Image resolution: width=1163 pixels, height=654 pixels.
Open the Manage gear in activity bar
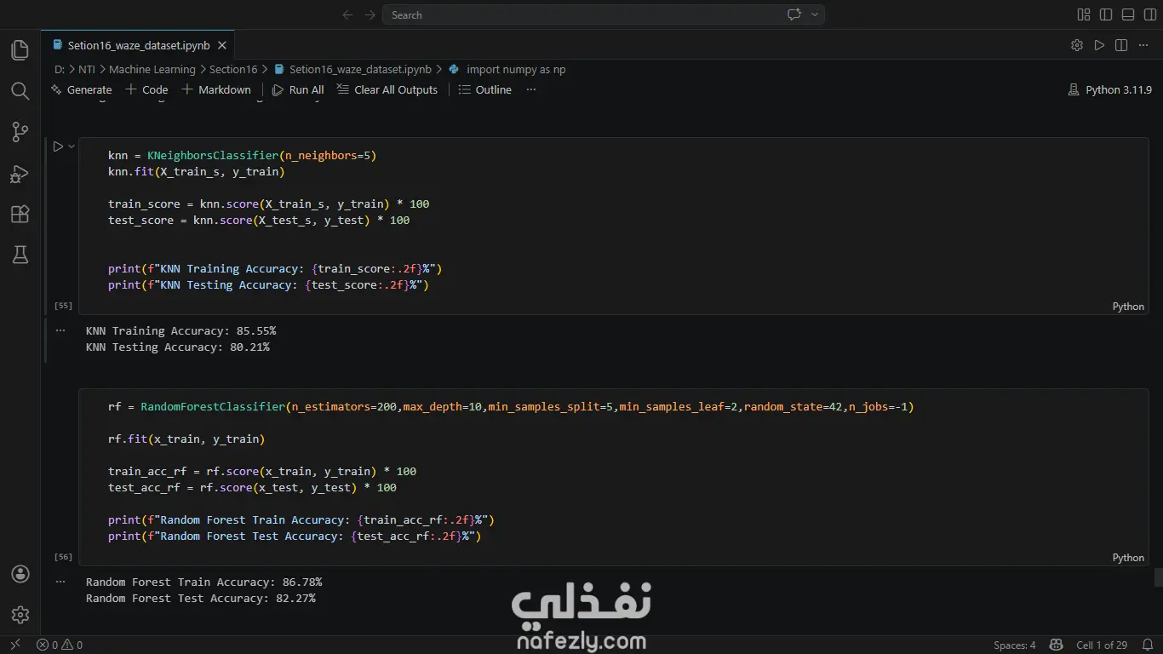tap(20, 615)
